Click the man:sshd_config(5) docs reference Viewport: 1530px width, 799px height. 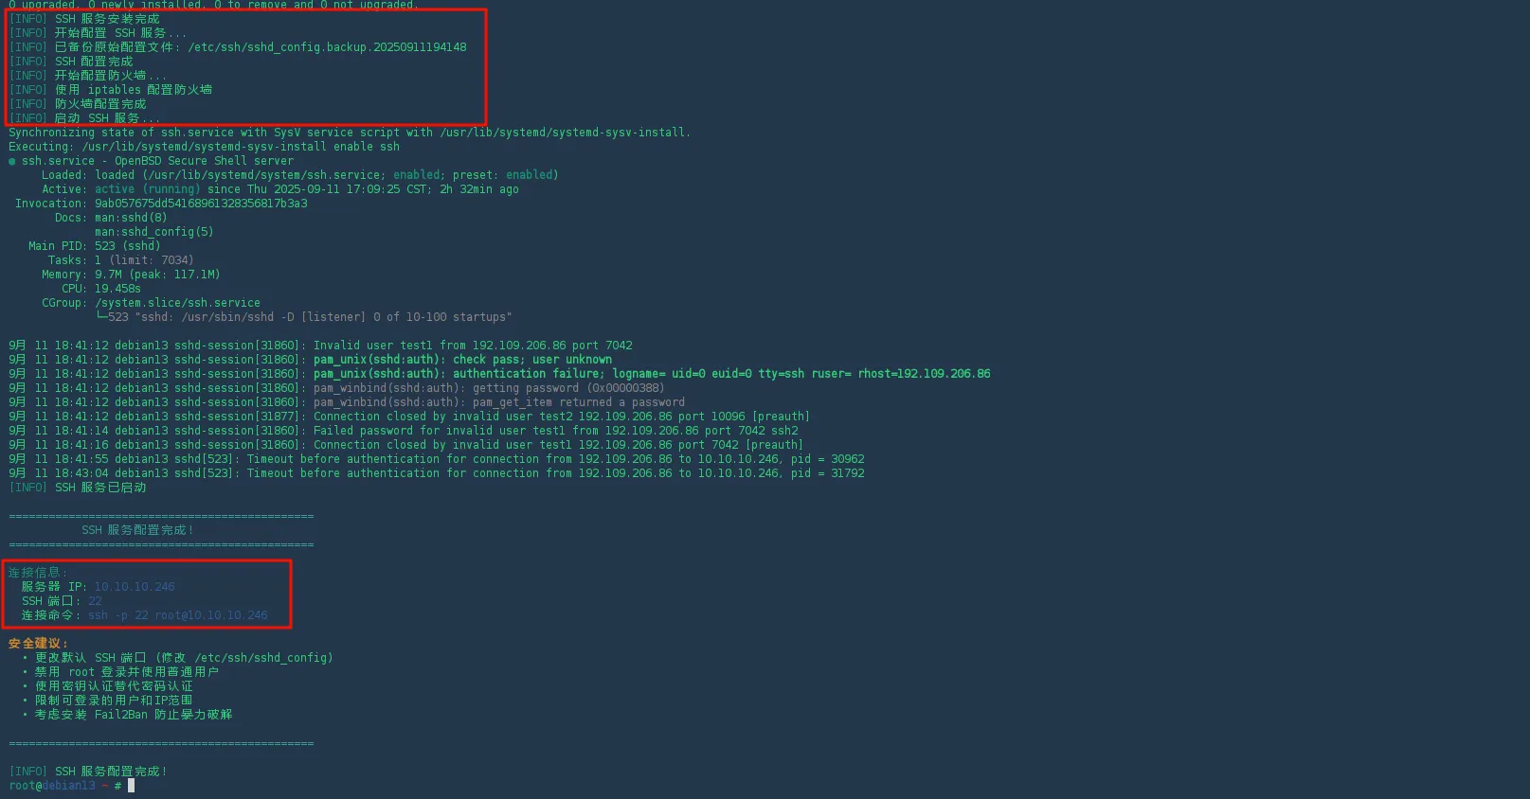(153, 232)
